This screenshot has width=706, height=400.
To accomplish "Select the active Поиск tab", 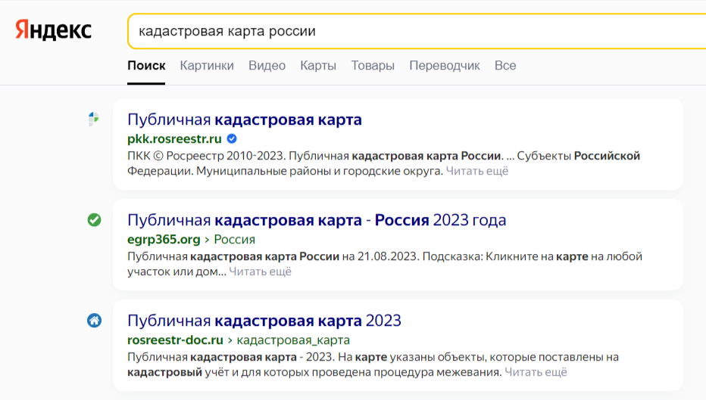I will (x=146, y=66).
